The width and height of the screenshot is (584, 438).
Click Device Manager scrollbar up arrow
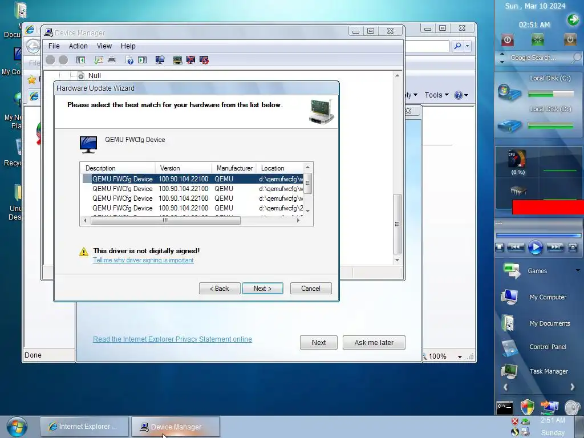click(397, 76)
